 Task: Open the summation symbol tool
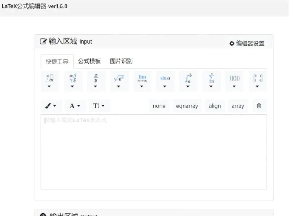click(x=212, y=78)
